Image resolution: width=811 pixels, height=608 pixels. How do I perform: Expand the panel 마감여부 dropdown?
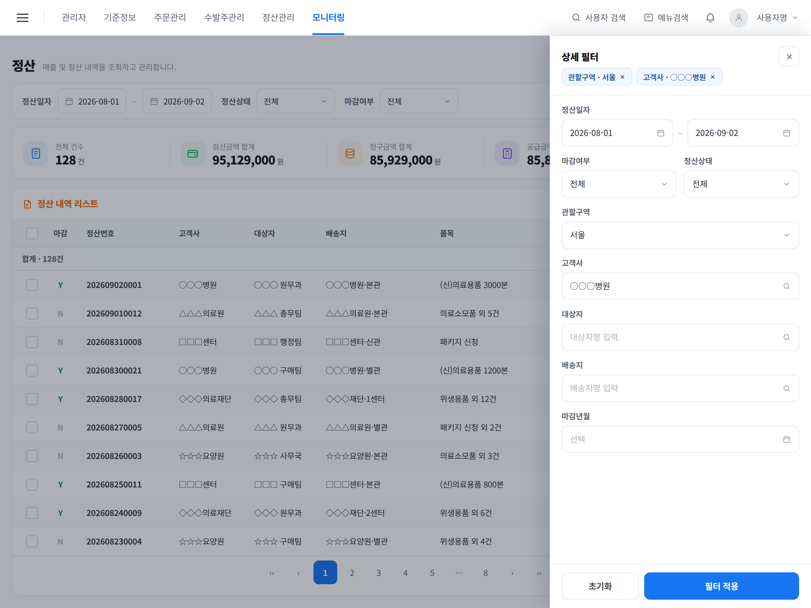tap(619, 184)
